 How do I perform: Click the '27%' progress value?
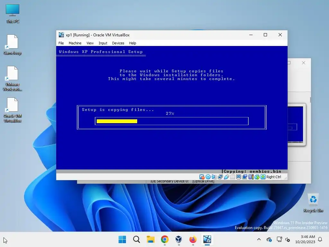170,114
